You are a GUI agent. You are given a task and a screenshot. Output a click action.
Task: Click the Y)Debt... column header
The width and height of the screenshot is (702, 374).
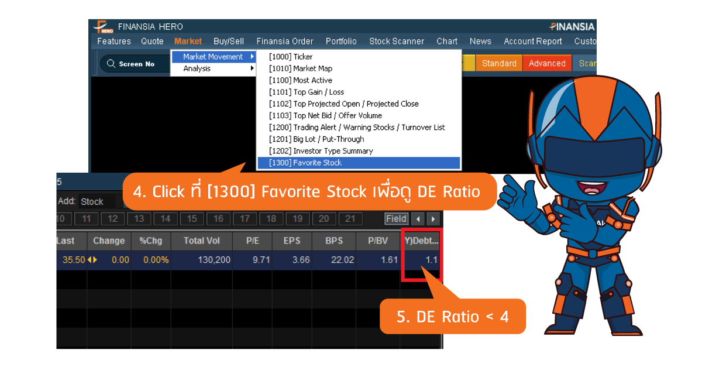coord(421,241)
